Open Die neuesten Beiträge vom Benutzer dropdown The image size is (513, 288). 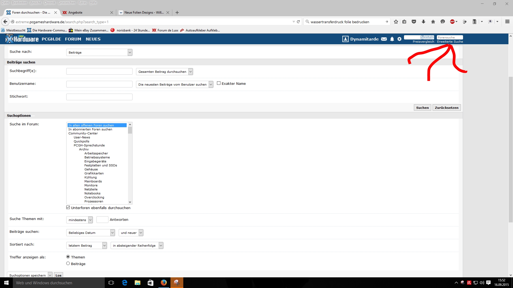pyautogui.click(x=174, y=85)
